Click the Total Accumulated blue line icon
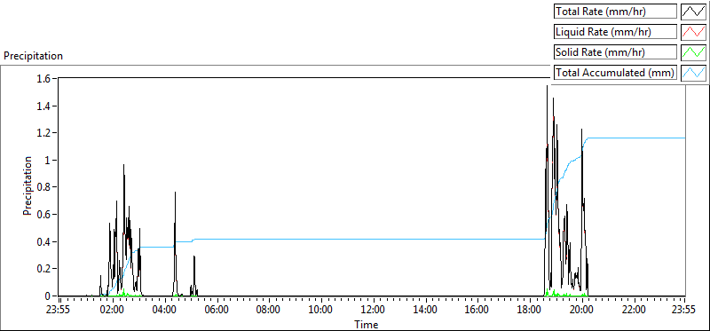The height and width of the screenshot is (331, 710). [x=694, y=72]
